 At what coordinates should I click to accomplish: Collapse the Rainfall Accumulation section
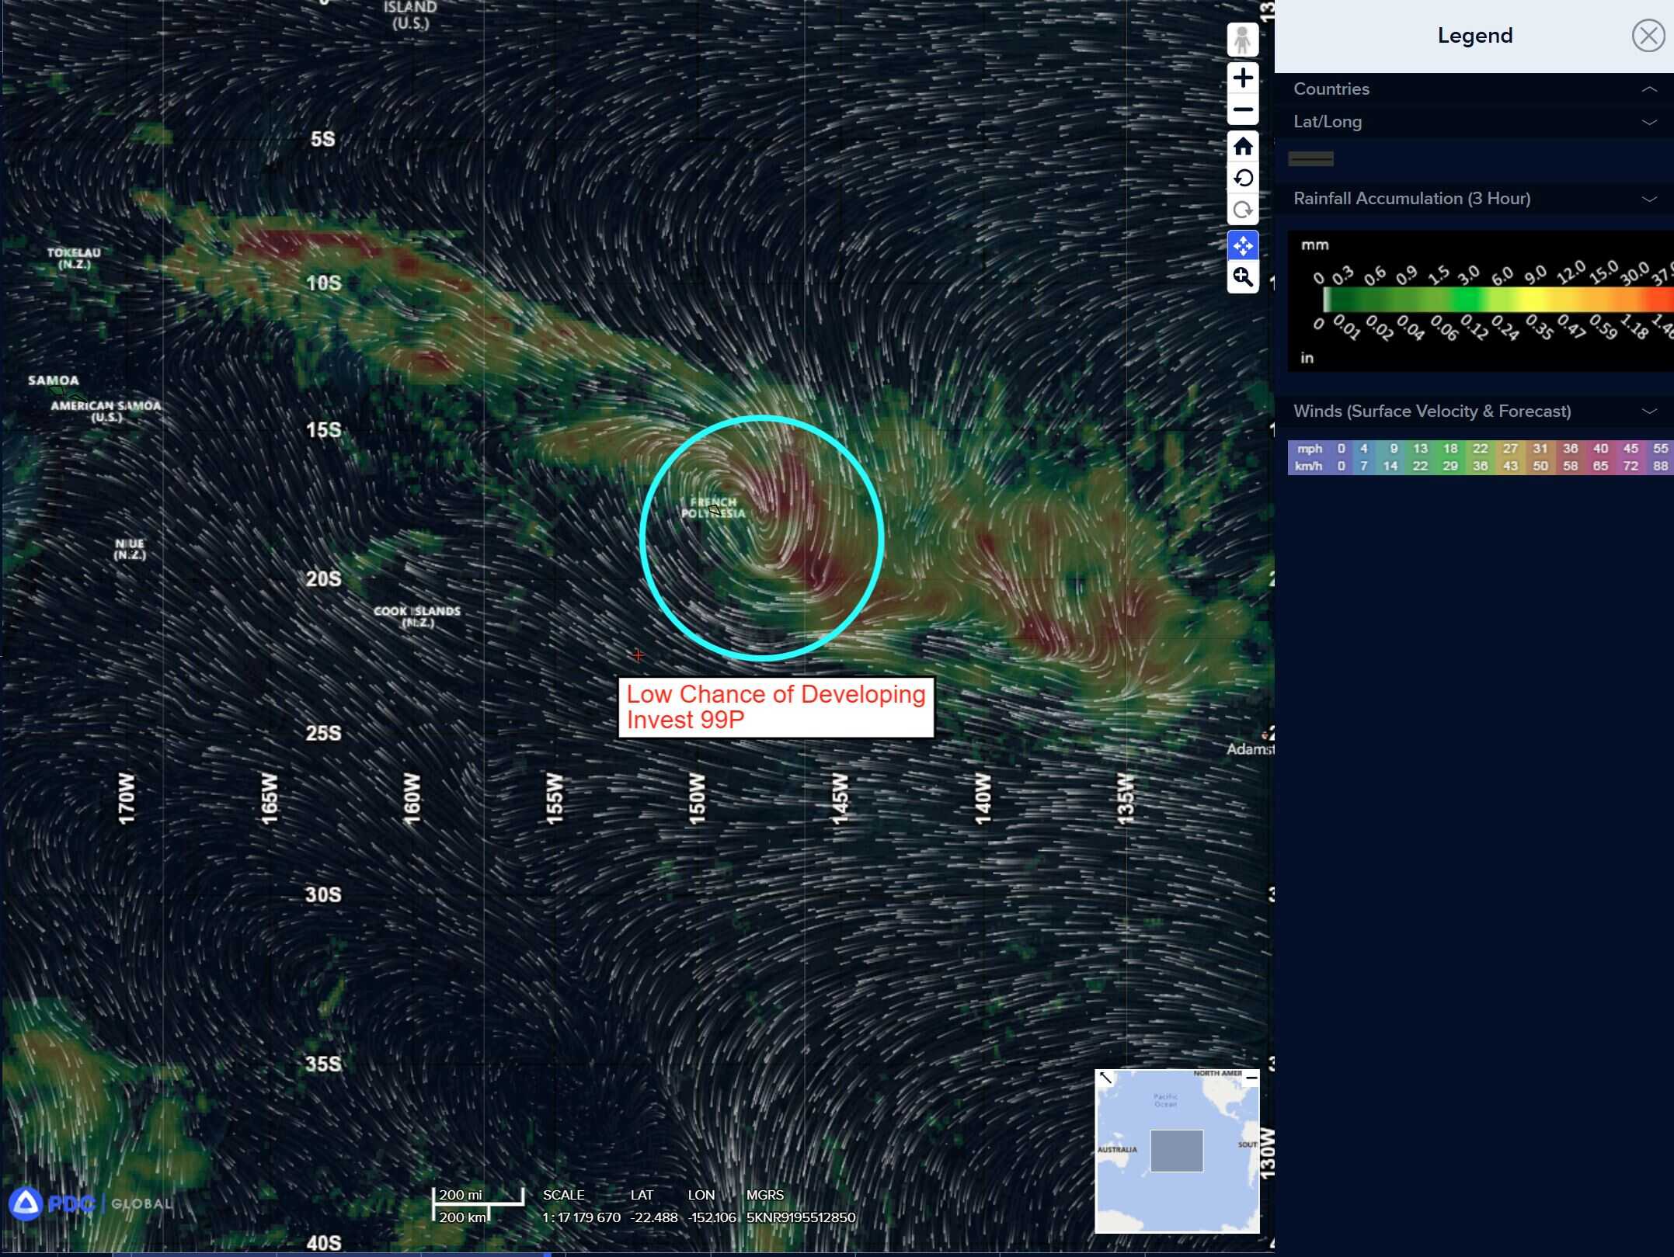pos(1648,199)
